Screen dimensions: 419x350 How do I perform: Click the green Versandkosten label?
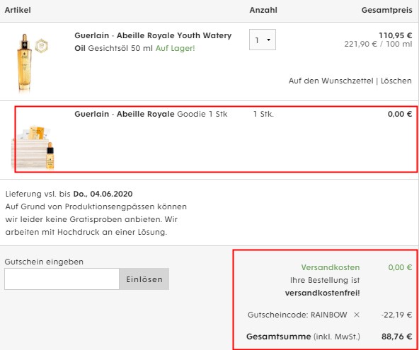click(331, 267)
